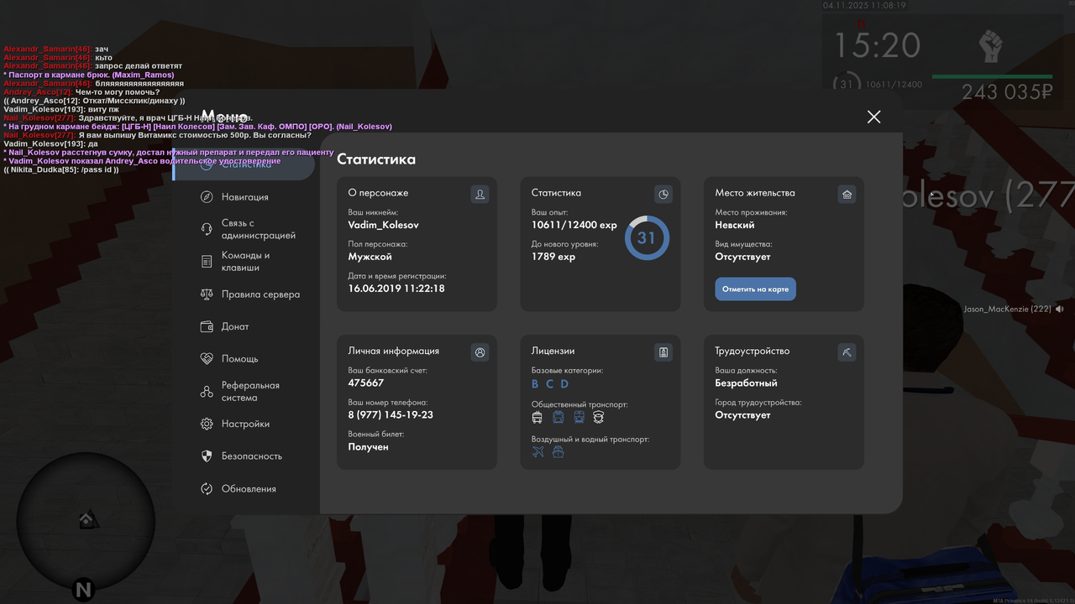Click the nickname value Vadim_Kolesov
Screen dimensions: 1075x604
click(x=384, y=225)
